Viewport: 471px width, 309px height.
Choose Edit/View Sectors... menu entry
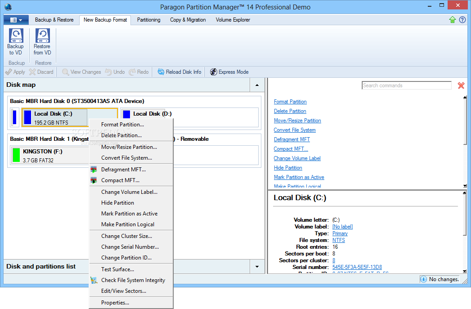(x=131, y=291)
